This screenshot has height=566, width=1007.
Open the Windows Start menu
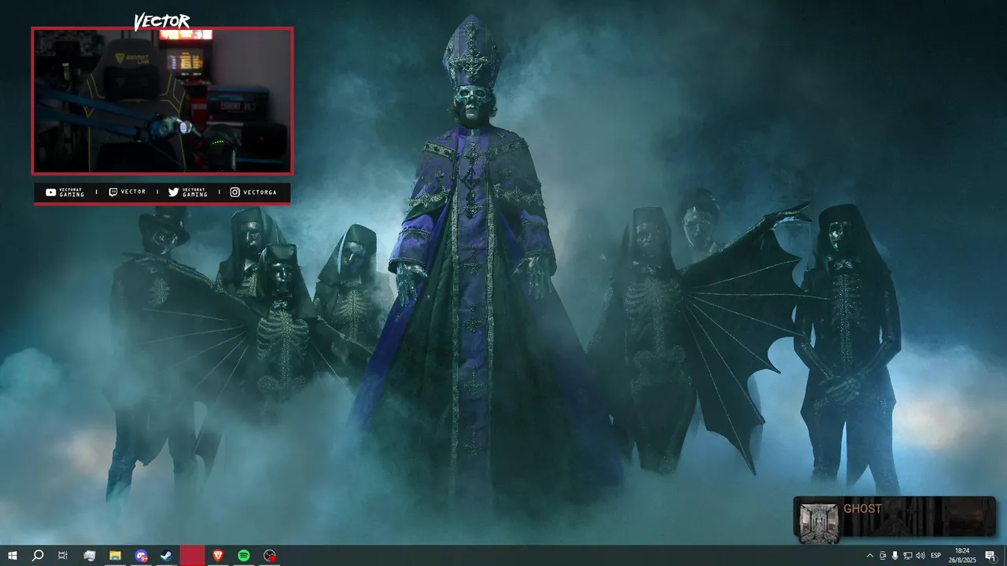pos(12,555)
